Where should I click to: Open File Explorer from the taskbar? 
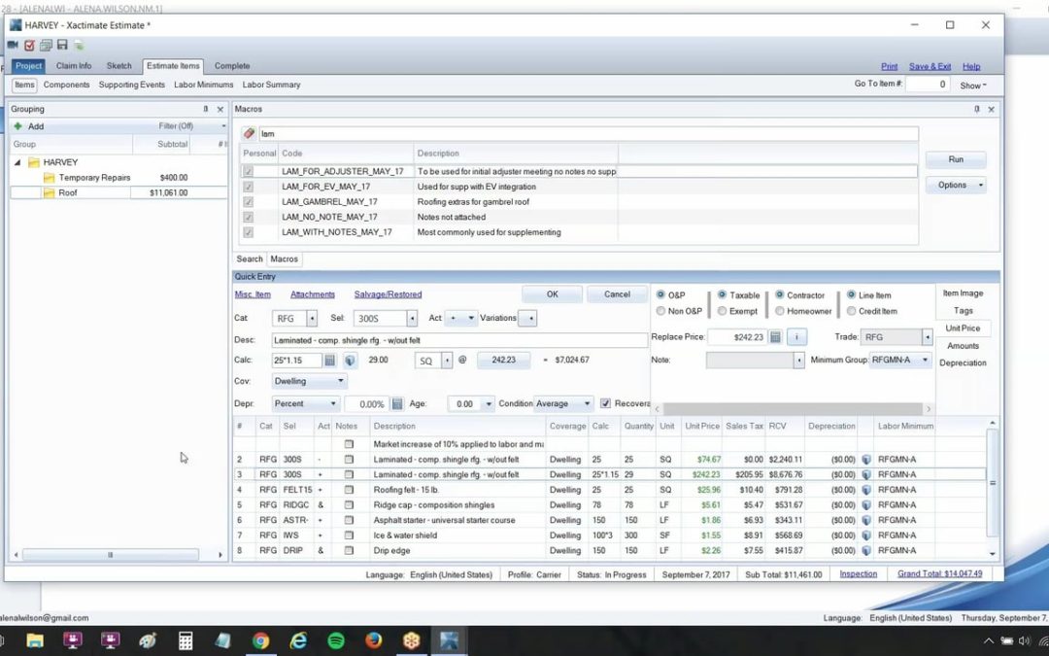(35, 640)
